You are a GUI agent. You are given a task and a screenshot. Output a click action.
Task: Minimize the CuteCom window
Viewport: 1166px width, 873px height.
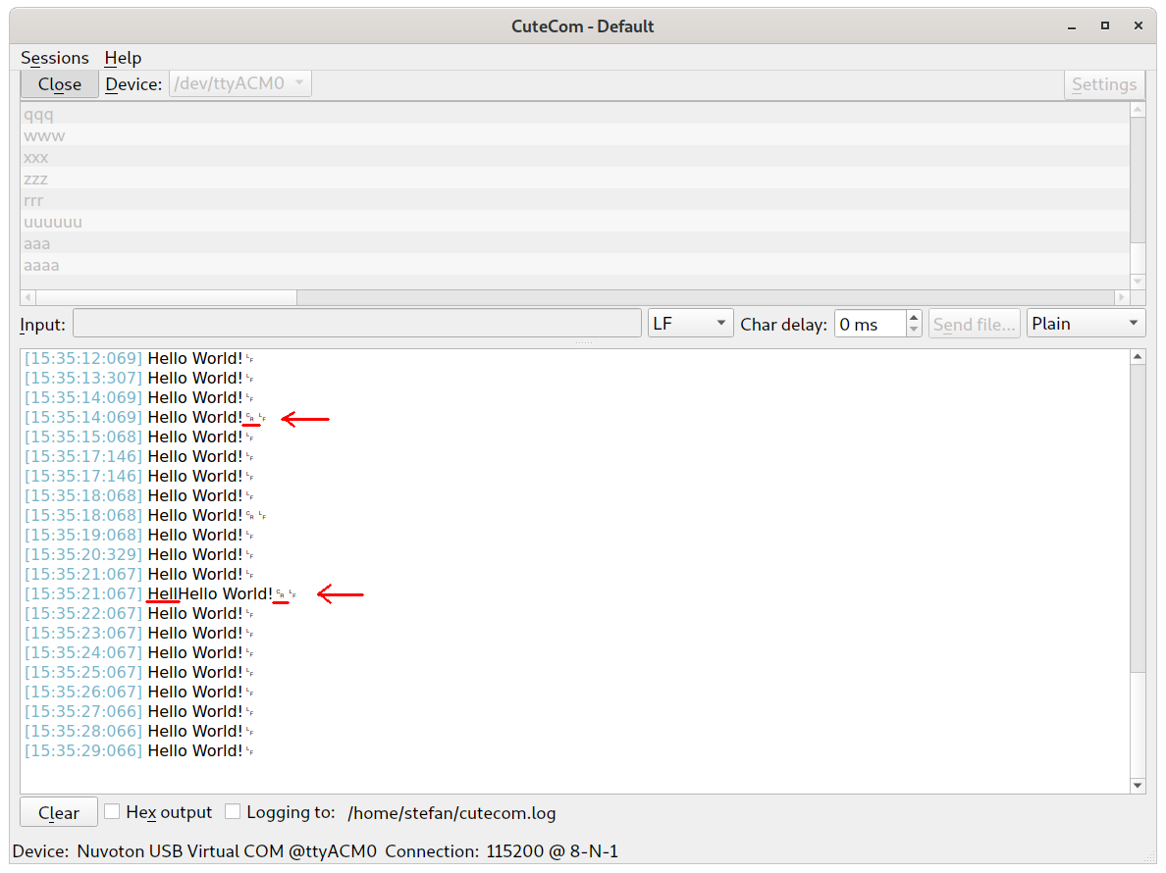1072,26
